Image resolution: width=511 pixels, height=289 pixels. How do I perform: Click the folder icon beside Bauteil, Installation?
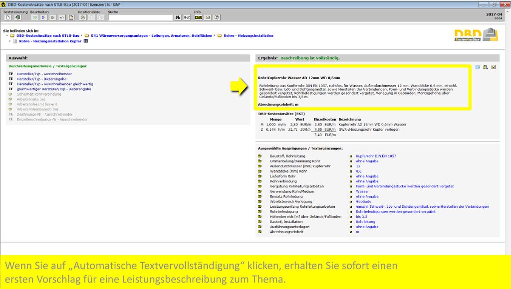click(x=259, y=222)
